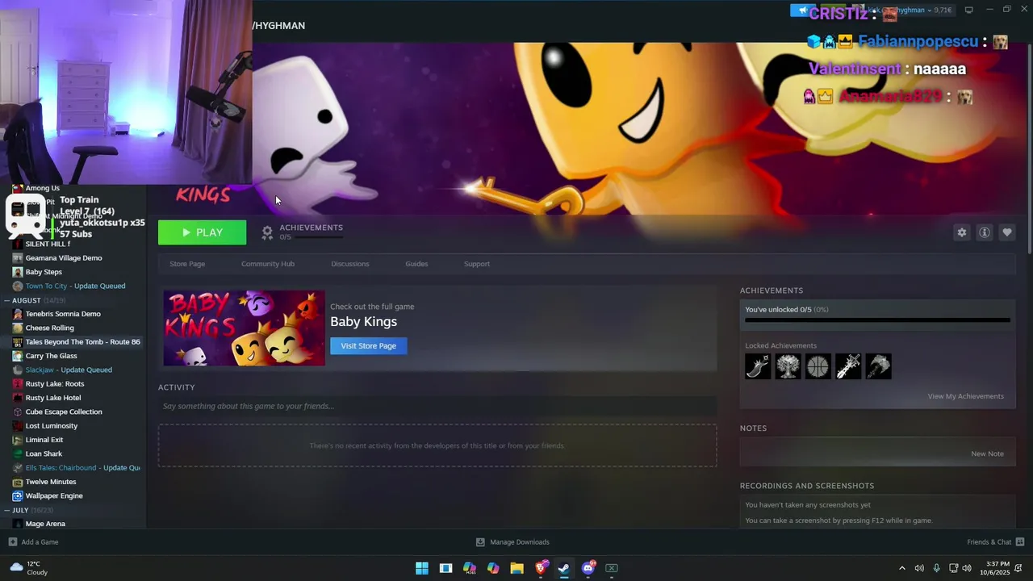Open Discord from the taskbar

[x=588, y=568]
